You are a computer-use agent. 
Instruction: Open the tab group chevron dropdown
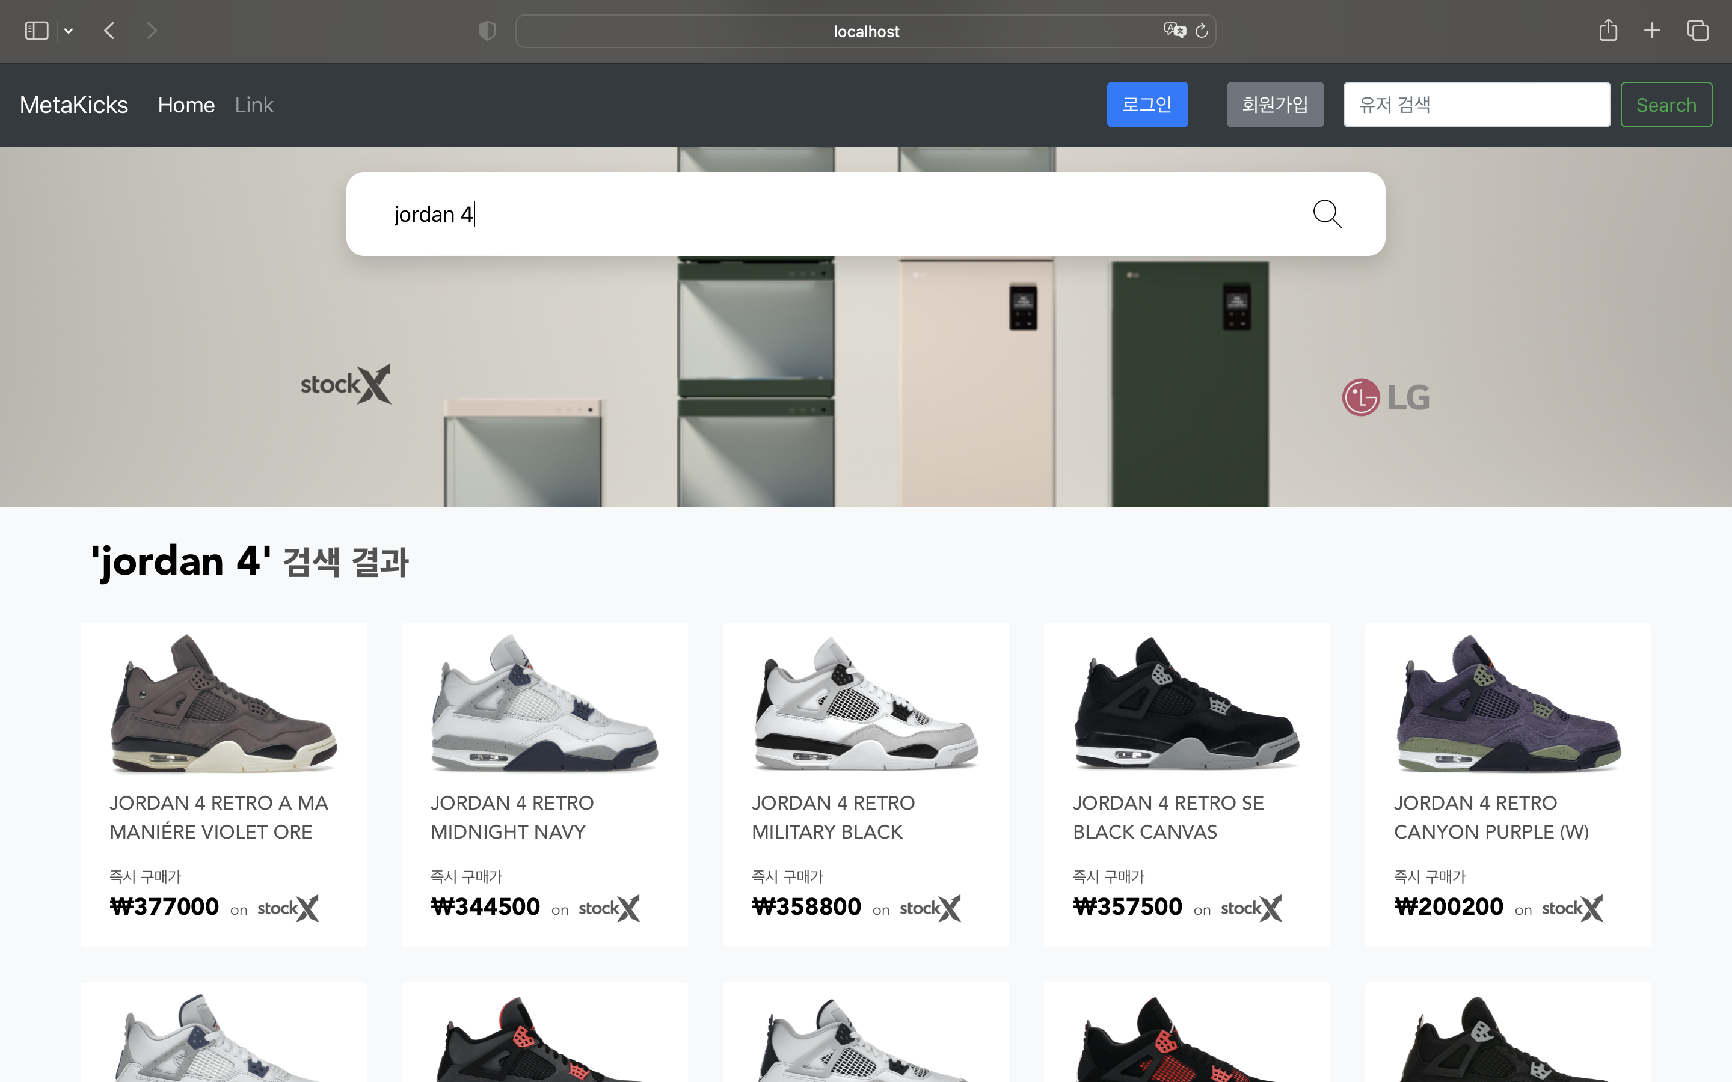click(x=69, y=30)
